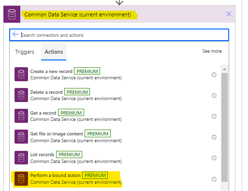This screenshot has height=191, width=248.
Task: Select the Actions tab
Action: pyautogui.click(x=54, y=52)
